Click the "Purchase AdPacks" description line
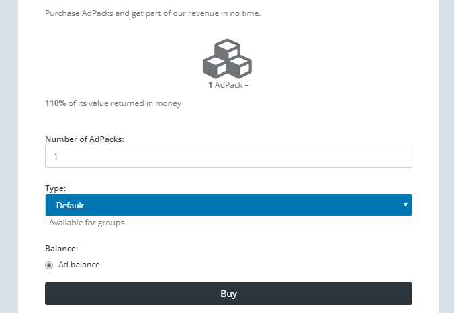Image resolution: width=454 pixels, height=313 pixels. pyautogui.click(x=153, y=13)
